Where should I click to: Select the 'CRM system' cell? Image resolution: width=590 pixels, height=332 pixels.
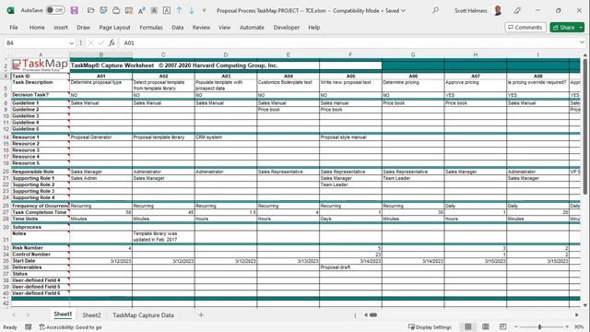(226, 137)
